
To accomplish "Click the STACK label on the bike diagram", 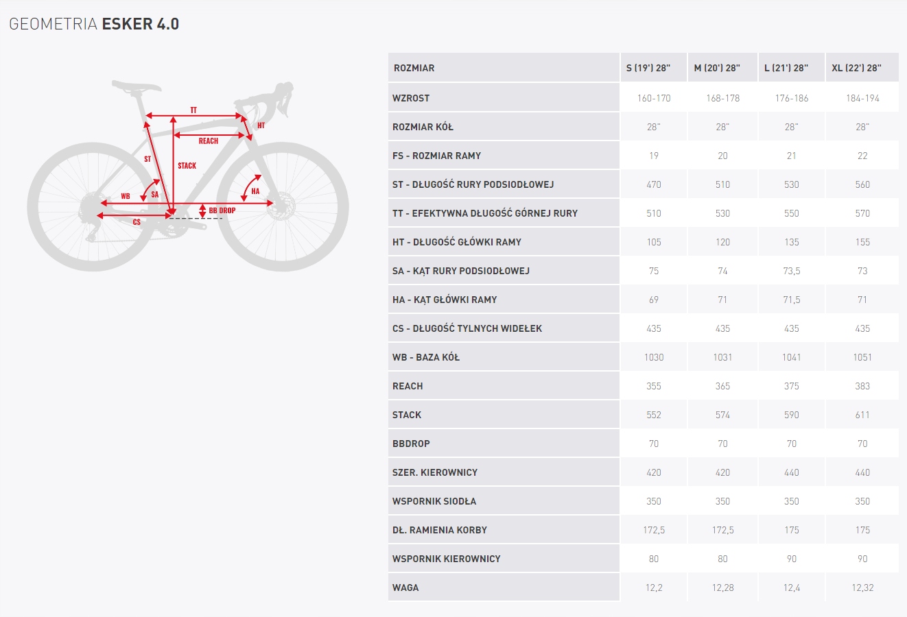I will tap(187, 166).
